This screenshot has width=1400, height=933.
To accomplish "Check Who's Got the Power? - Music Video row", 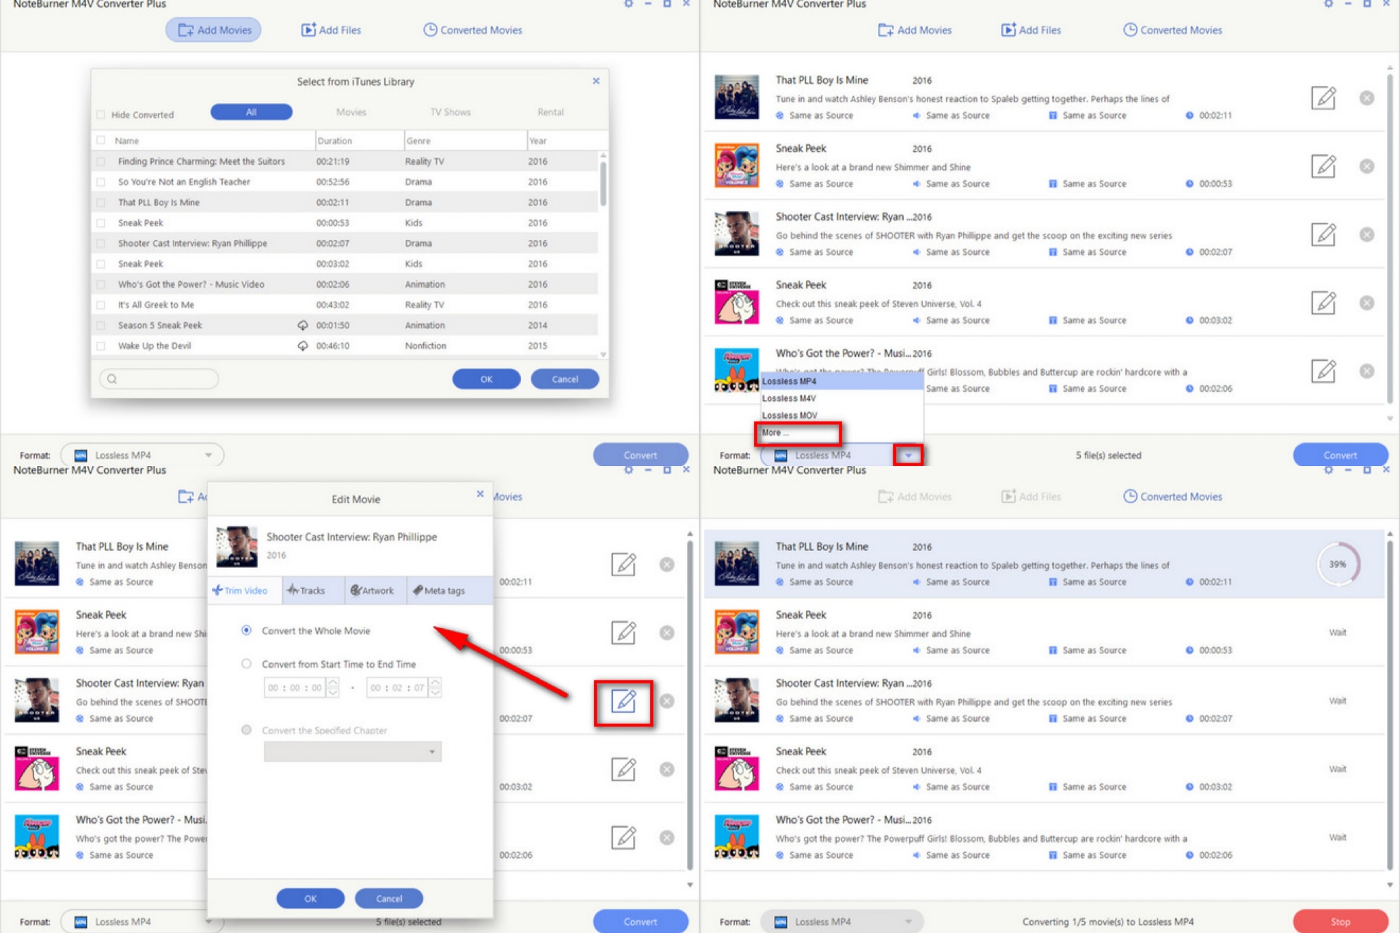I will click(x=101, y=284).
